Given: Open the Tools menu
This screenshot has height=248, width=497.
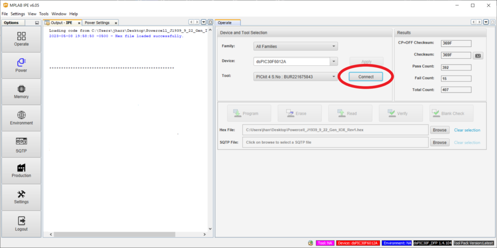Looking at the screenshot, I should tap(44, 14).
